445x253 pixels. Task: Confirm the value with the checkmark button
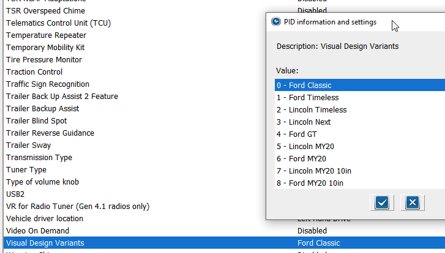click(x=382, y=202)
